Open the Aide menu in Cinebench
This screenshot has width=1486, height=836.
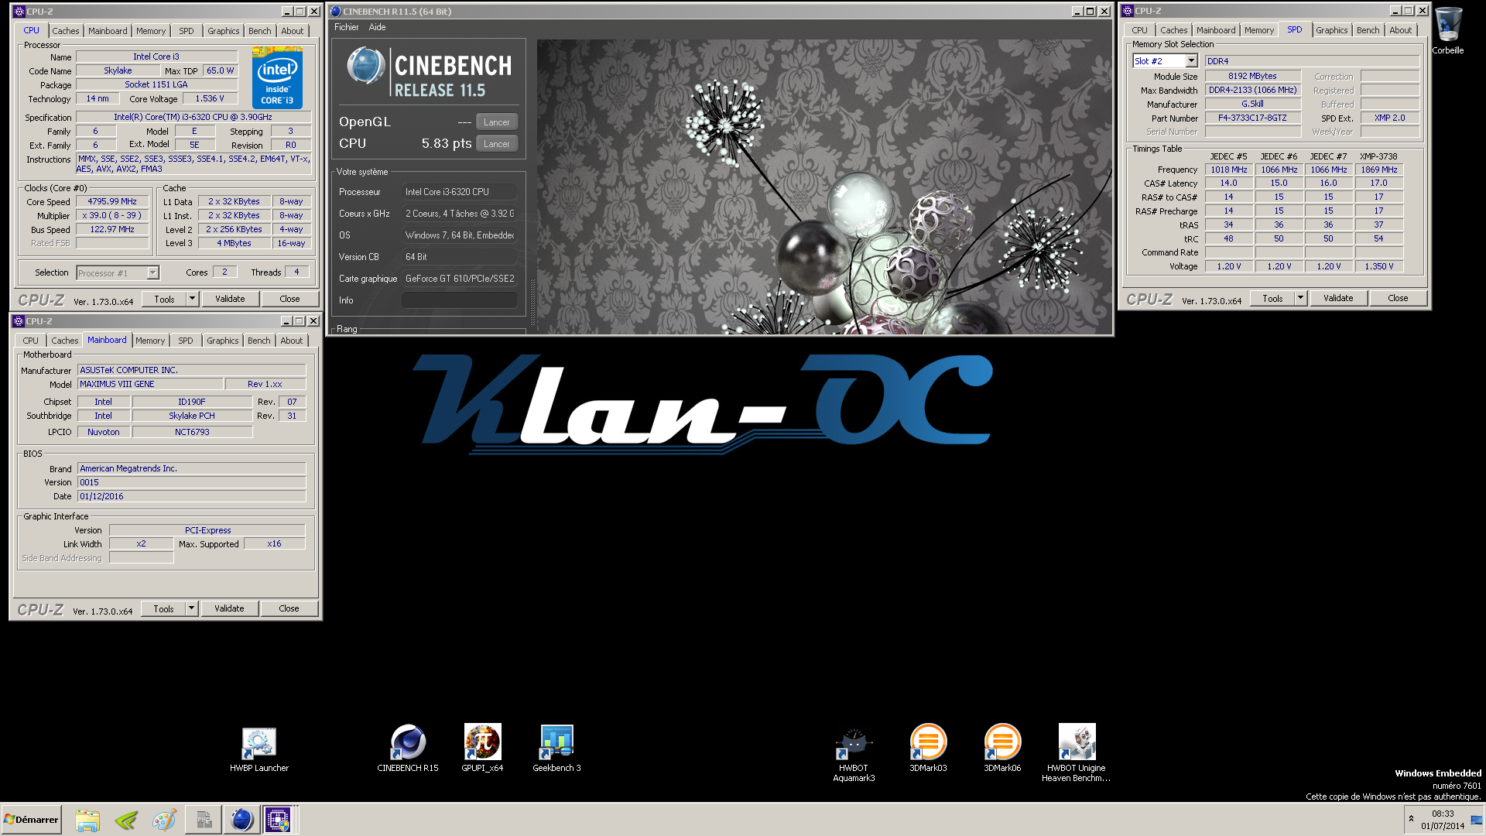point(377,27)
